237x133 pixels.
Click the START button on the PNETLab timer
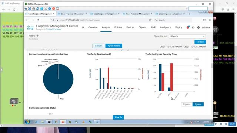232,124
